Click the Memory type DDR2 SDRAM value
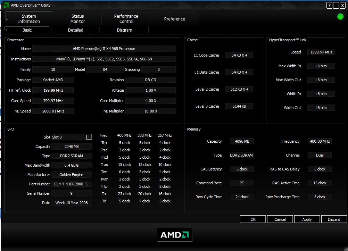The height and width of the screenshot is (251, 348). click(242, 155)
